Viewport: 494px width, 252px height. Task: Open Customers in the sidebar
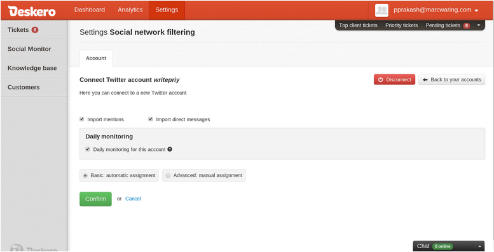tap(34, 87)
